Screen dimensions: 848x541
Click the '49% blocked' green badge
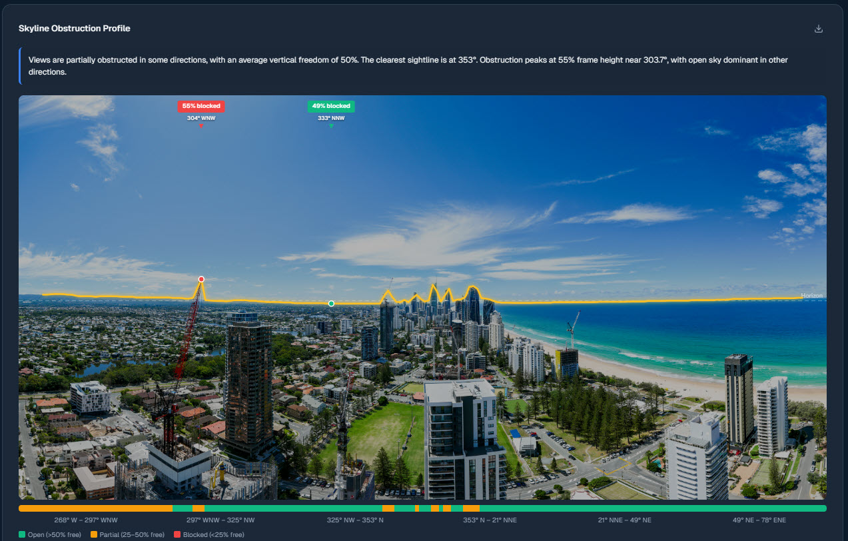click(x=331, y=106)
